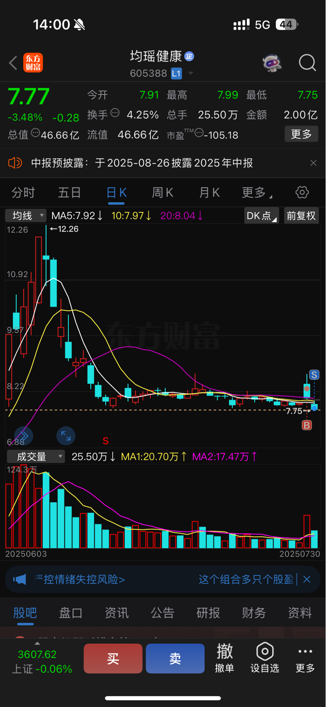Switch to 五日 chart tab

(70, 193)
